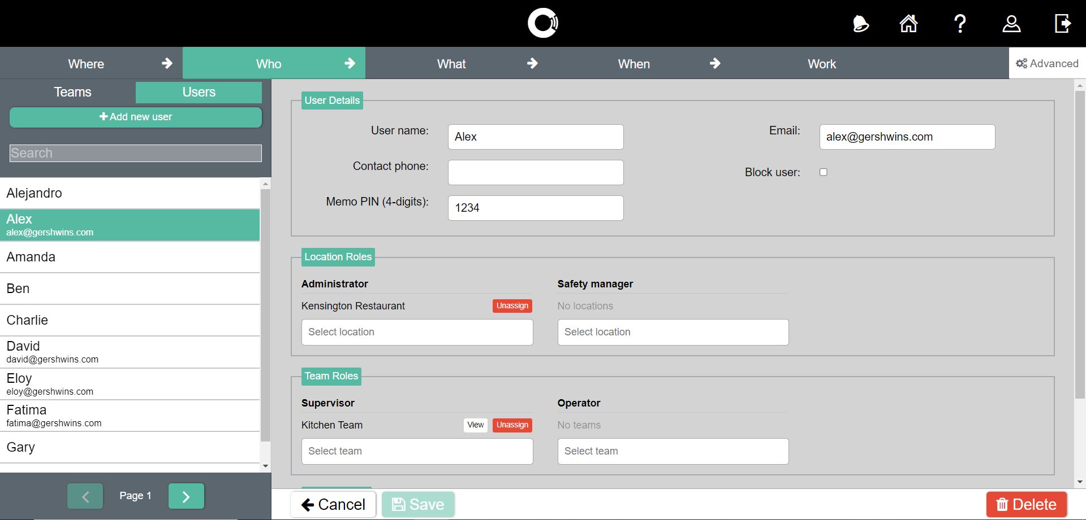Navigate to the What step
The height and width of the screenshot is (520, 1086).
(451, 64)
